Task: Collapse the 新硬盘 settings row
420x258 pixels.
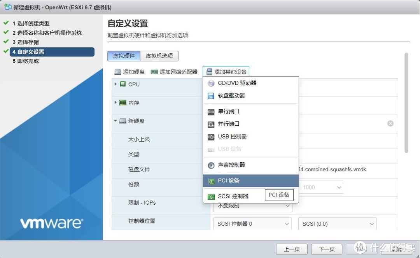Action: click(x=115, y=121)
